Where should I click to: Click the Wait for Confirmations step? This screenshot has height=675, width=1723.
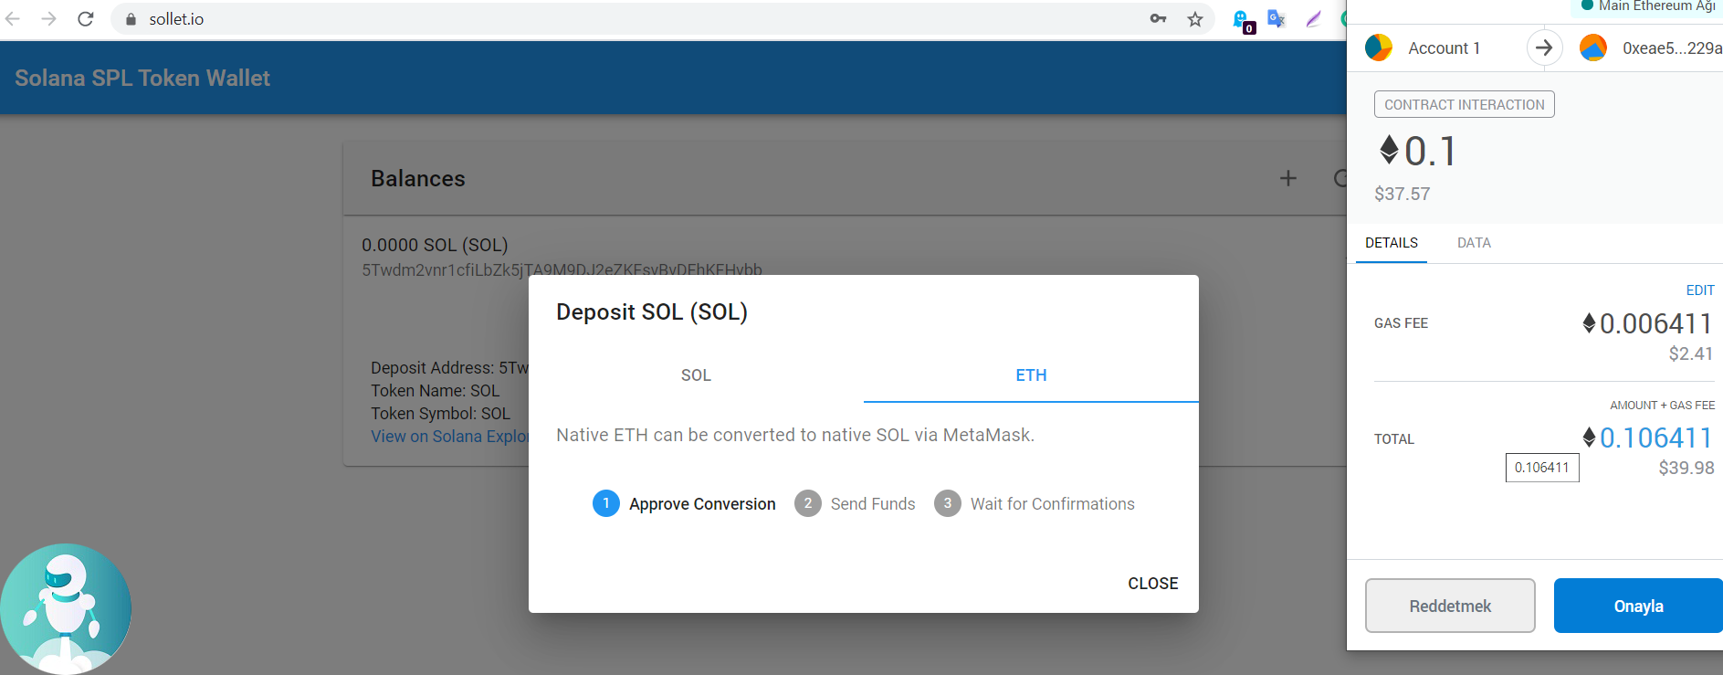1035,503
